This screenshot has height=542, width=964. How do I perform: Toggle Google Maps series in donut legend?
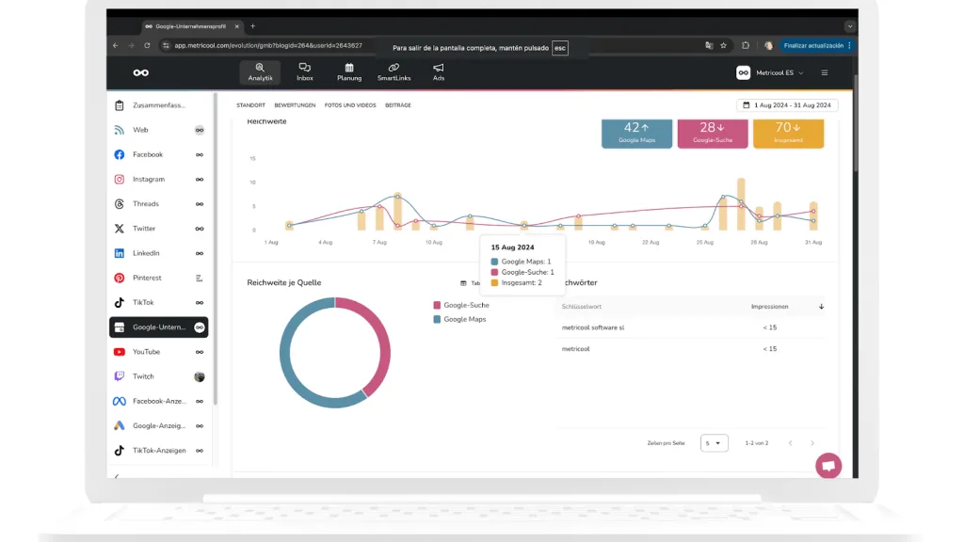pos(461,320)
